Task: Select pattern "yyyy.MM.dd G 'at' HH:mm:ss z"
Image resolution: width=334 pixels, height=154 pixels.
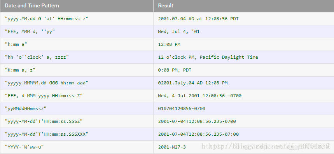Action: pos(46,19)
